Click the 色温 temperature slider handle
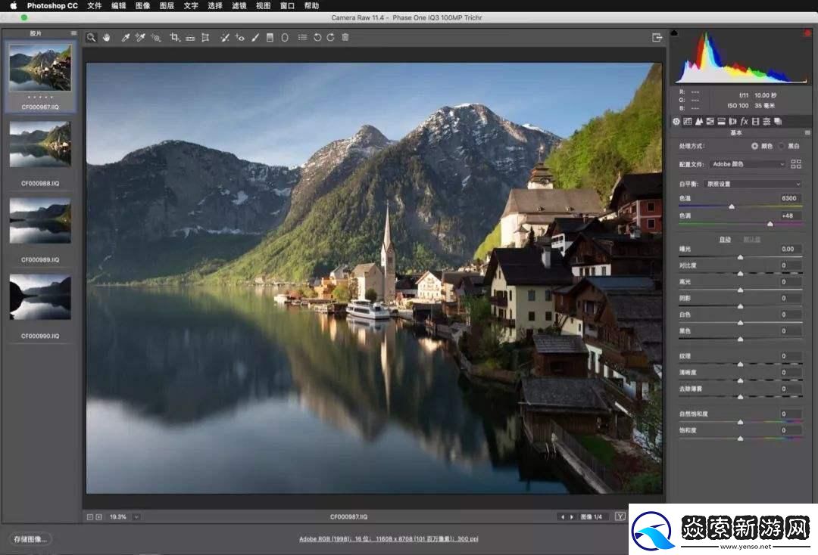This screenshot has height=555, width=818. tap(732, 206)
